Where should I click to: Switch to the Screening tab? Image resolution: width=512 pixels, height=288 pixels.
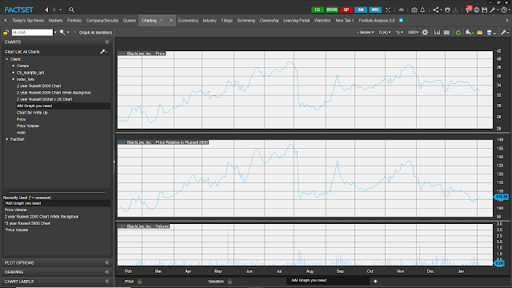(246, 20)
